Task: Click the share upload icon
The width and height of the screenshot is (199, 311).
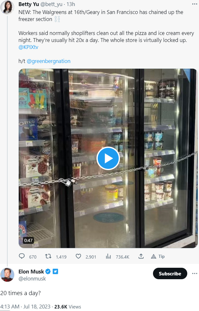Action: tap(141, 256)
